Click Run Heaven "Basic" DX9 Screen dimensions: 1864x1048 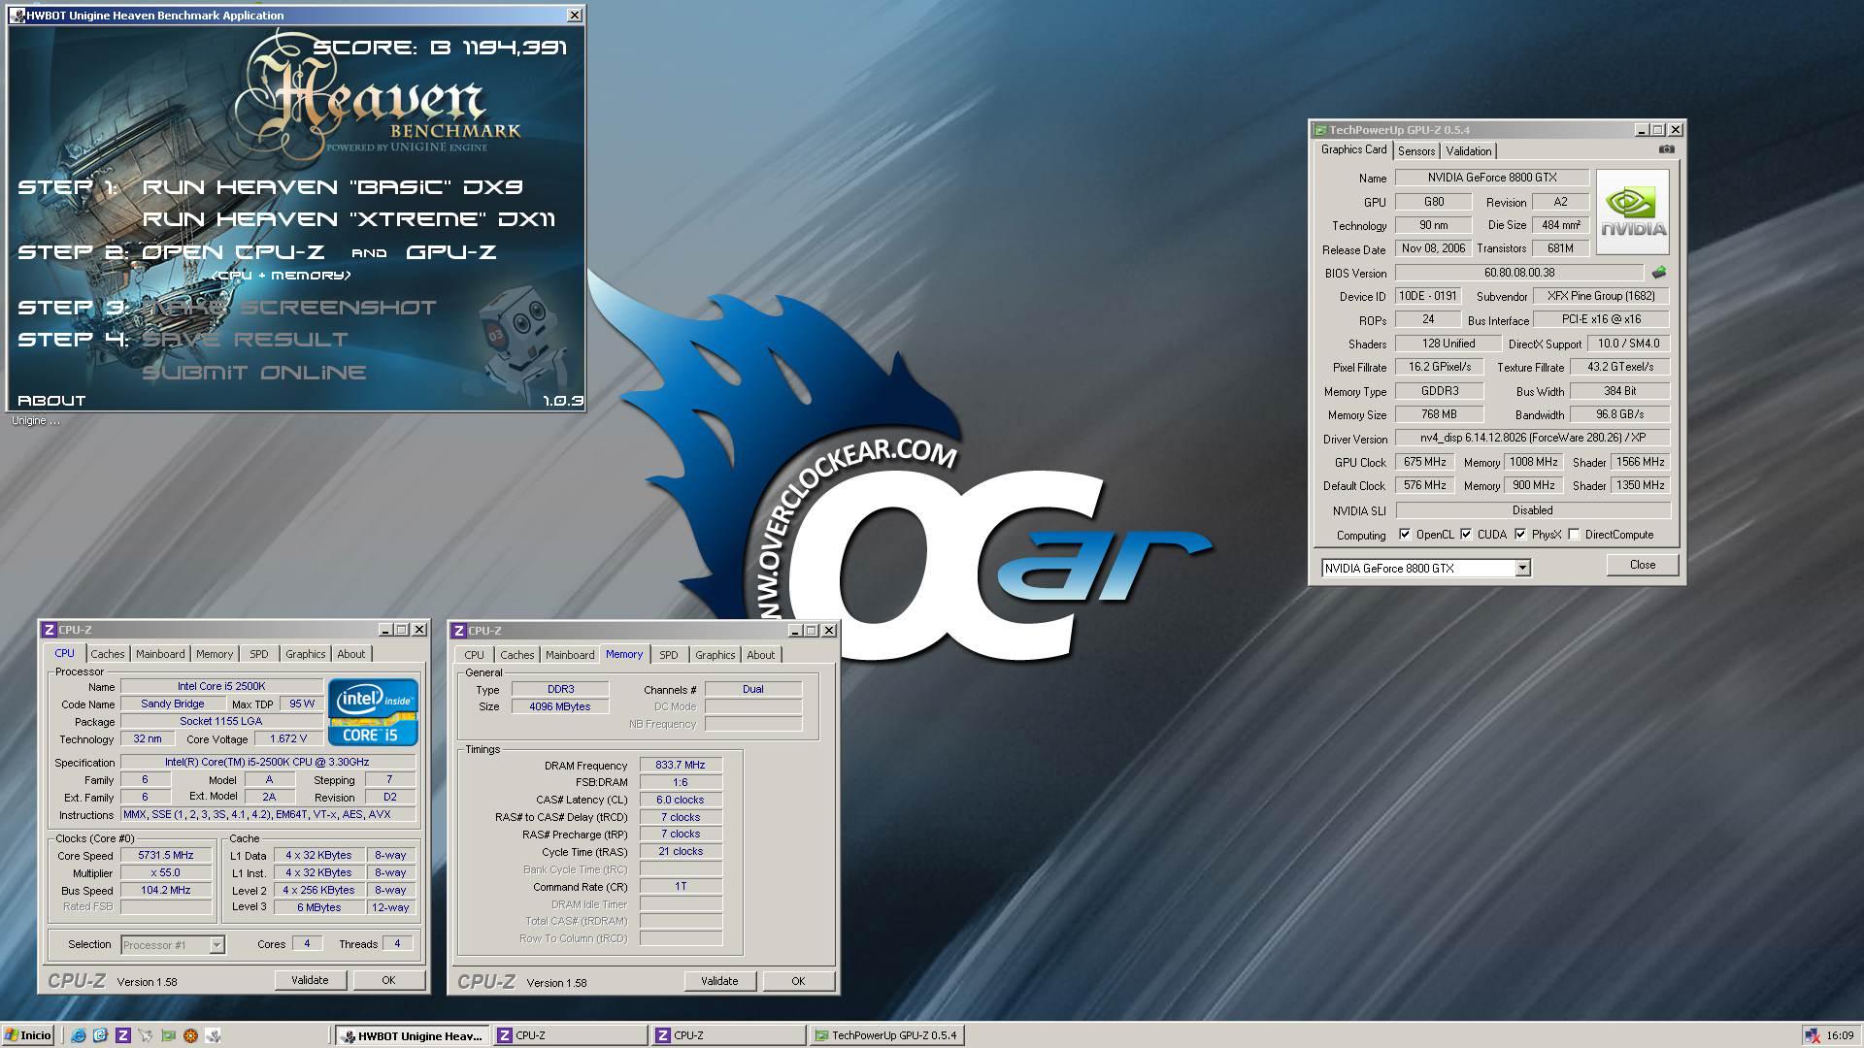coord(333,186)
